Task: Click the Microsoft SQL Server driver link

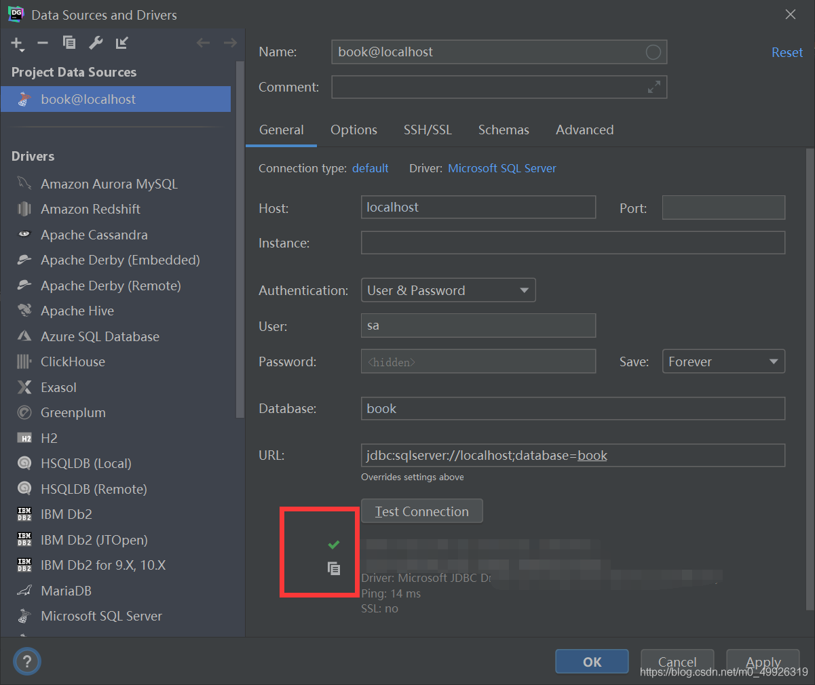Action: (502, 168)
